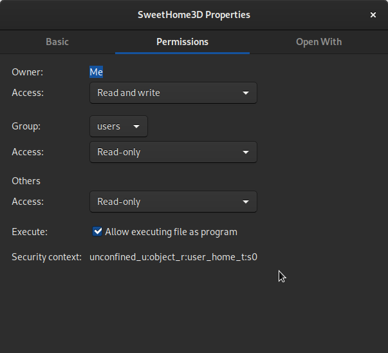Open the Open With tab
This screenshot has width=388, height=353.
(x=319, y=42)
